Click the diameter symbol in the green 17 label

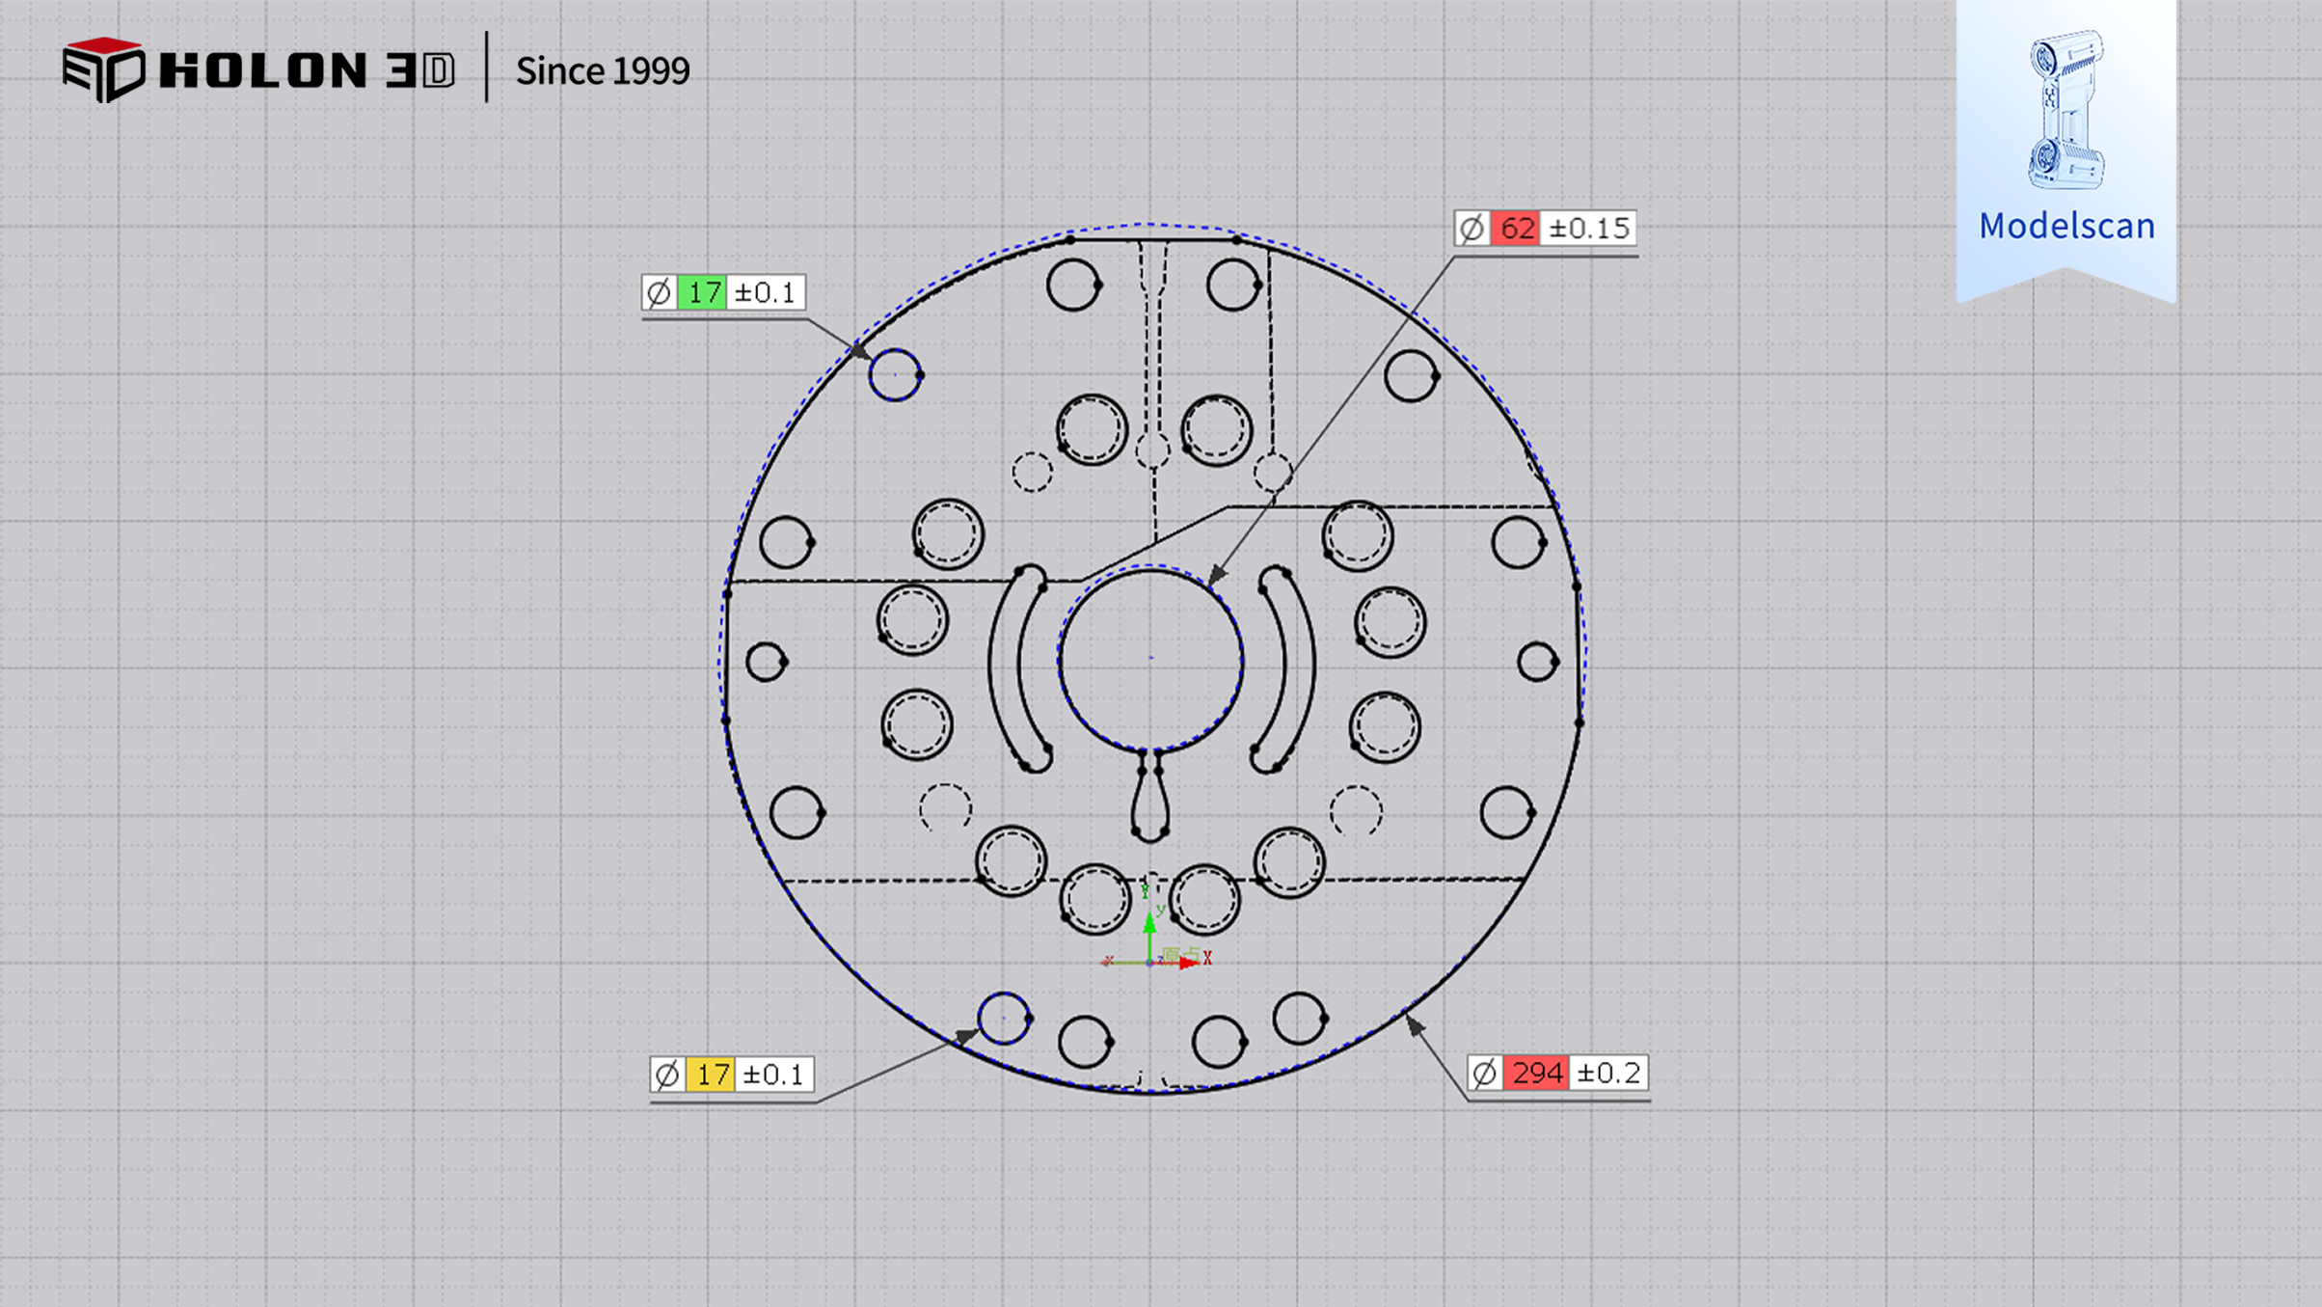tap(659, 292)
